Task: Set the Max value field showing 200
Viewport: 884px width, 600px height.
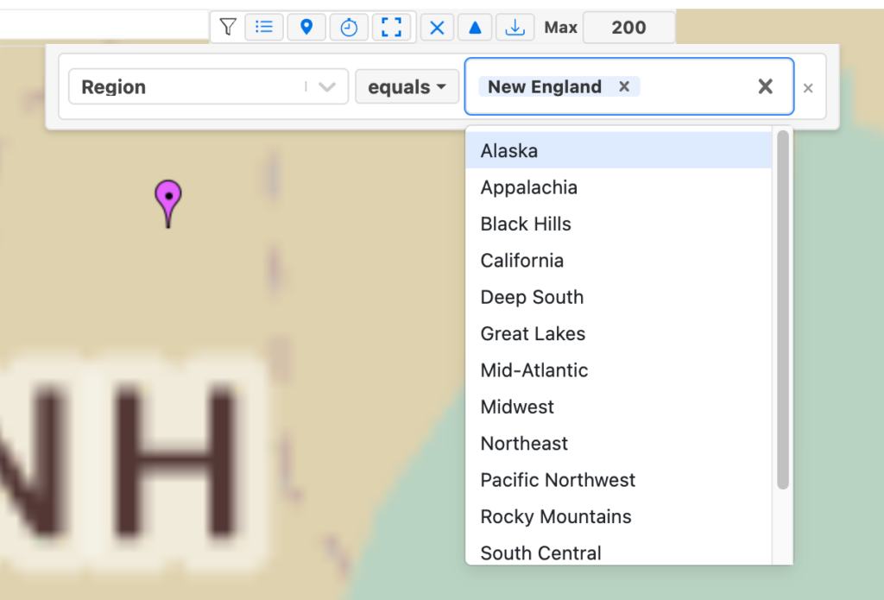Action: point(628,27)
